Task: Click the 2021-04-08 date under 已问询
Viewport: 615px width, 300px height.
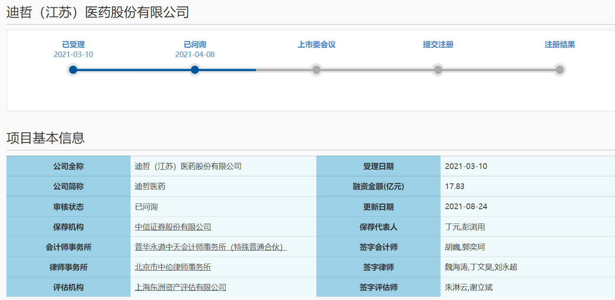Action: pos(195,54)
